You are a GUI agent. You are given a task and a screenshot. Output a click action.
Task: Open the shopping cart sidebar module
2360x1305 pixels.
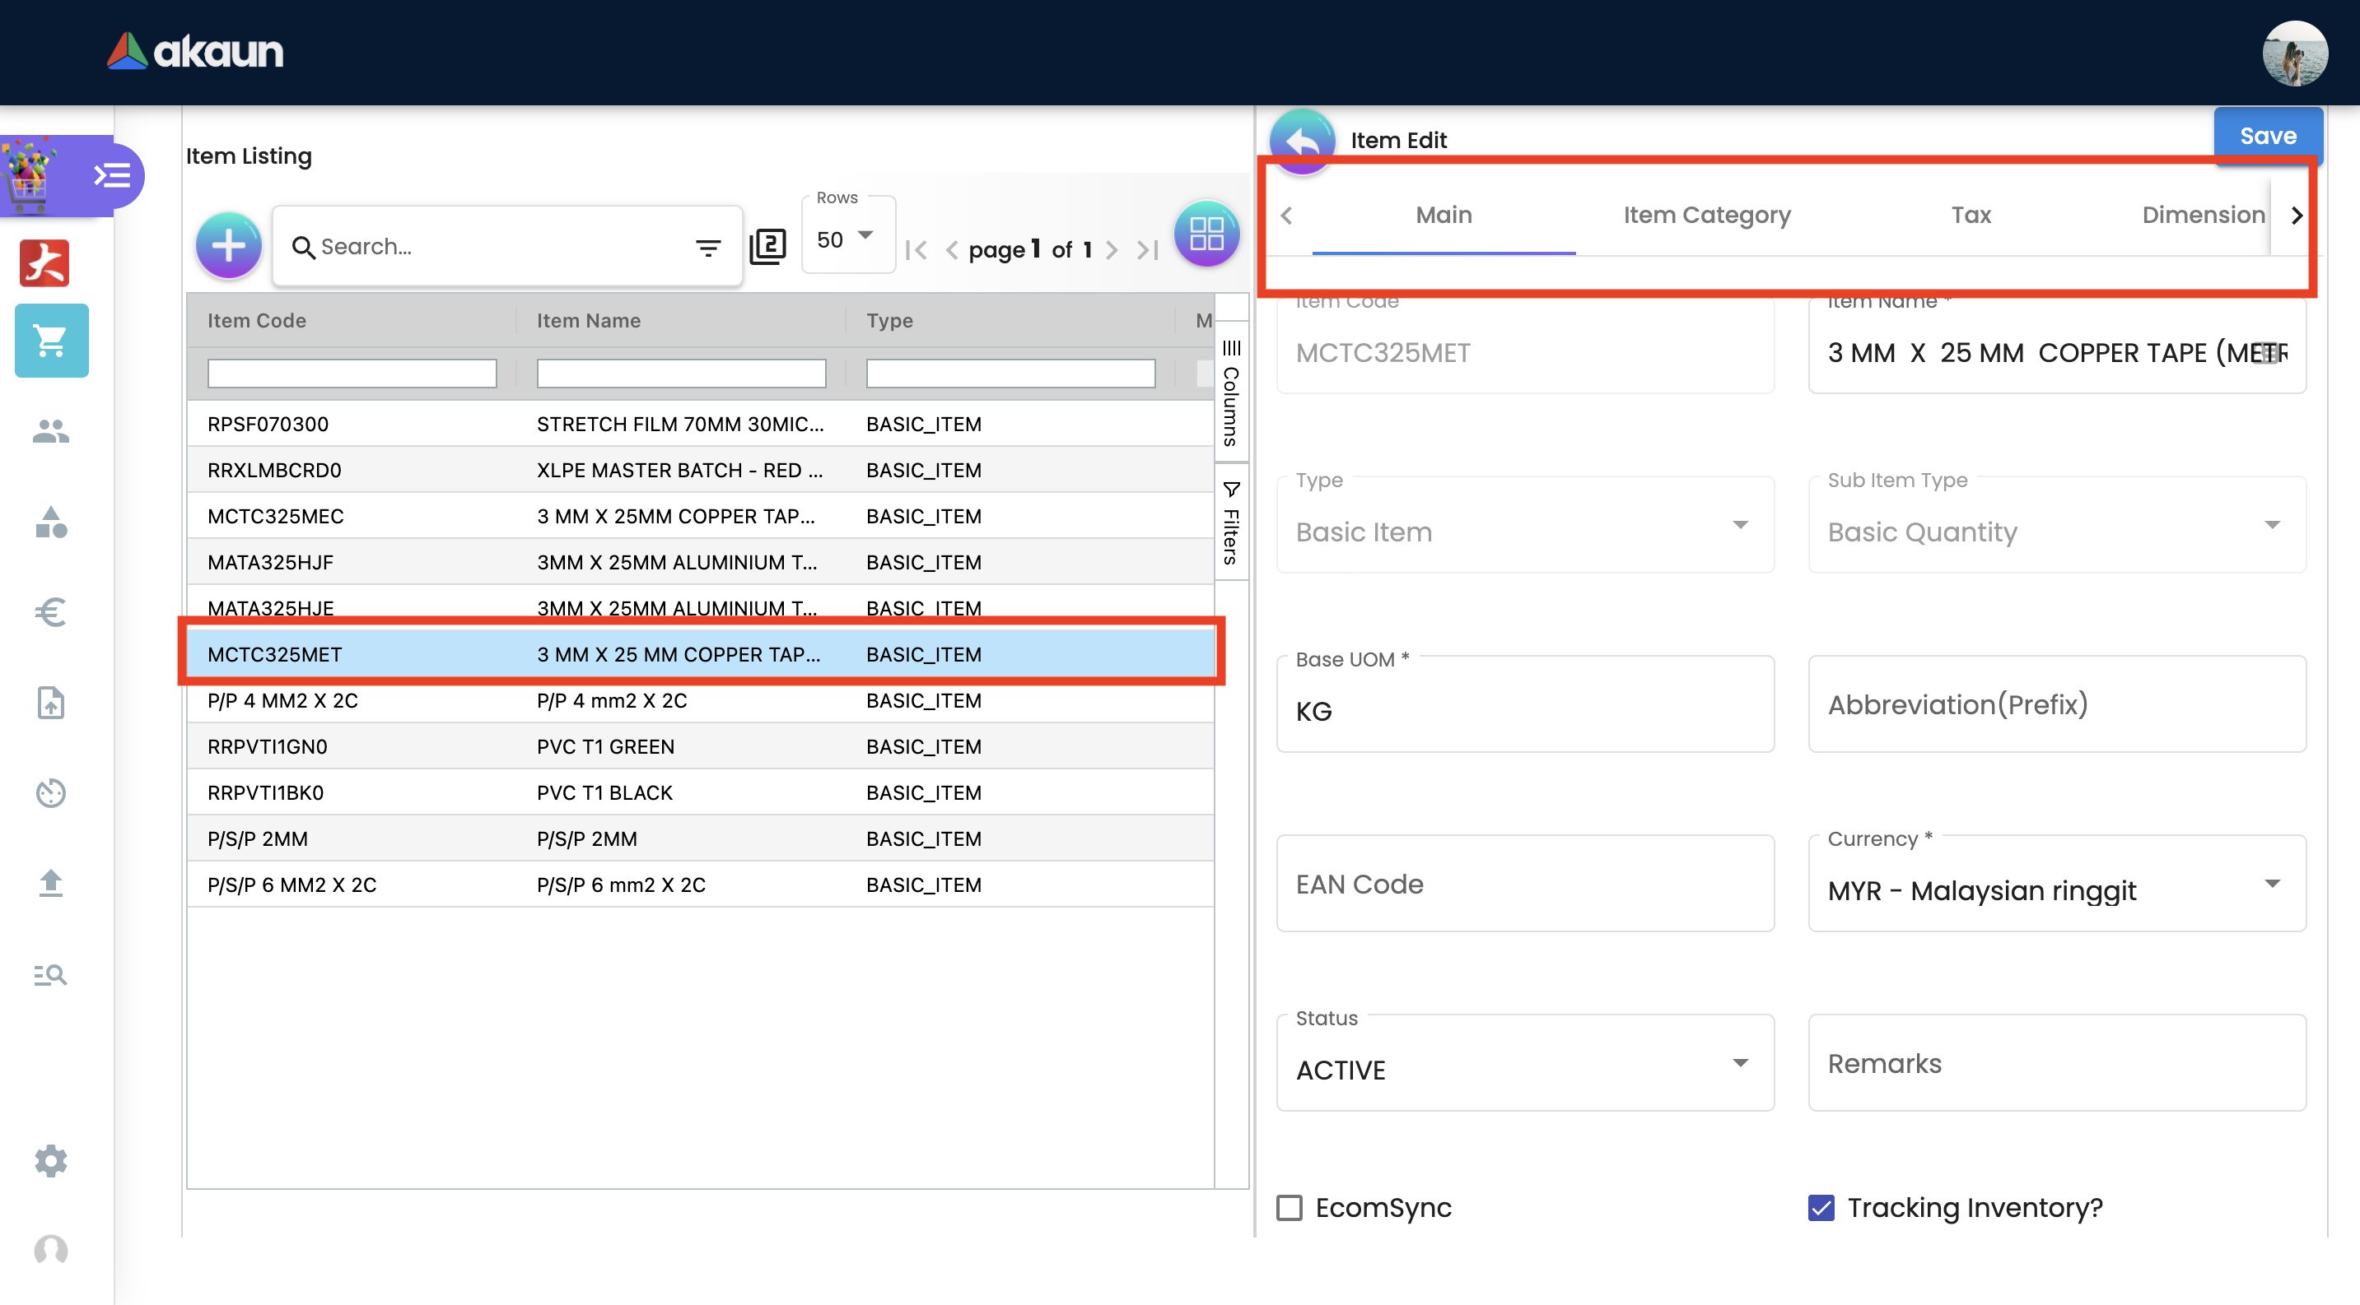51,341
